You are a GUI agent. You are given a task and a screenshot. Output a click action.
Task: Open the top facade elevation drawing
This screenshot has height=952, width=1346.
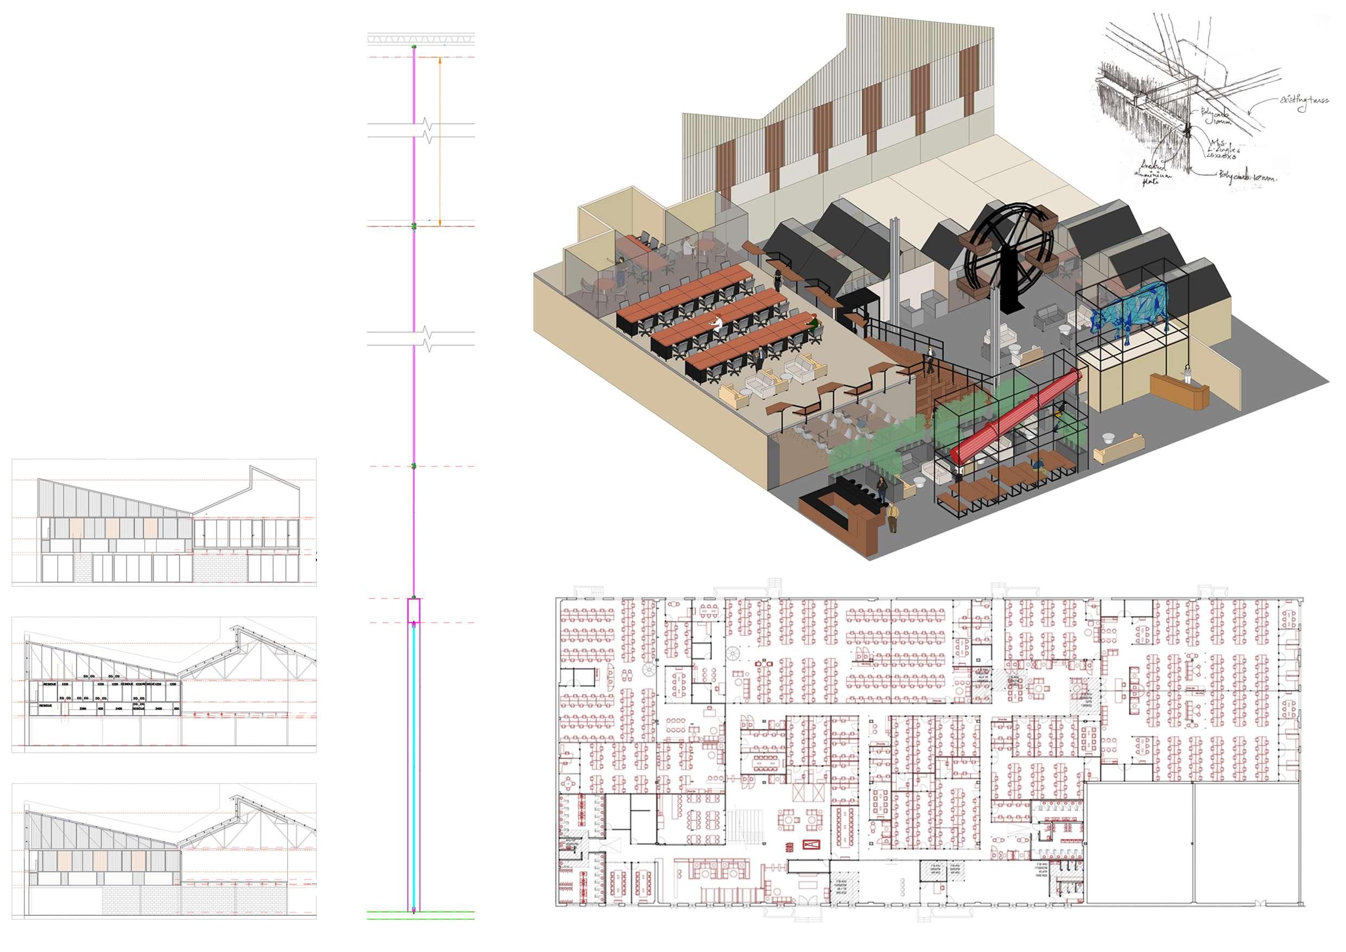click(x=164, y=522)
